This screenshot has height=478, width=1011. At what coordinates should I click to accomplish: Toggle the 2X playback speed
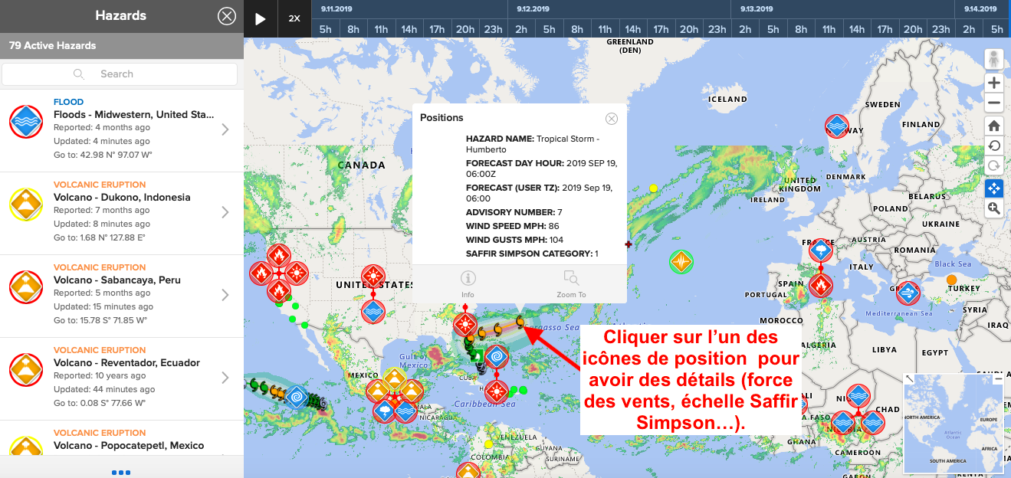pyautogui.click(x=294, y=18)
